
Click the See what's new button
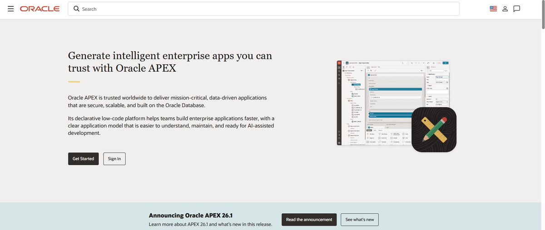tap(360, 220)
